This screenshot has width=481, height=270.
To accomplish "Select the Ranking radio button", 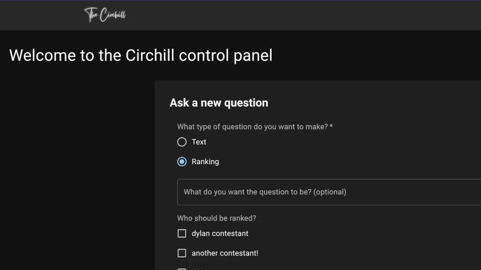I will click(x=182, y=162).
